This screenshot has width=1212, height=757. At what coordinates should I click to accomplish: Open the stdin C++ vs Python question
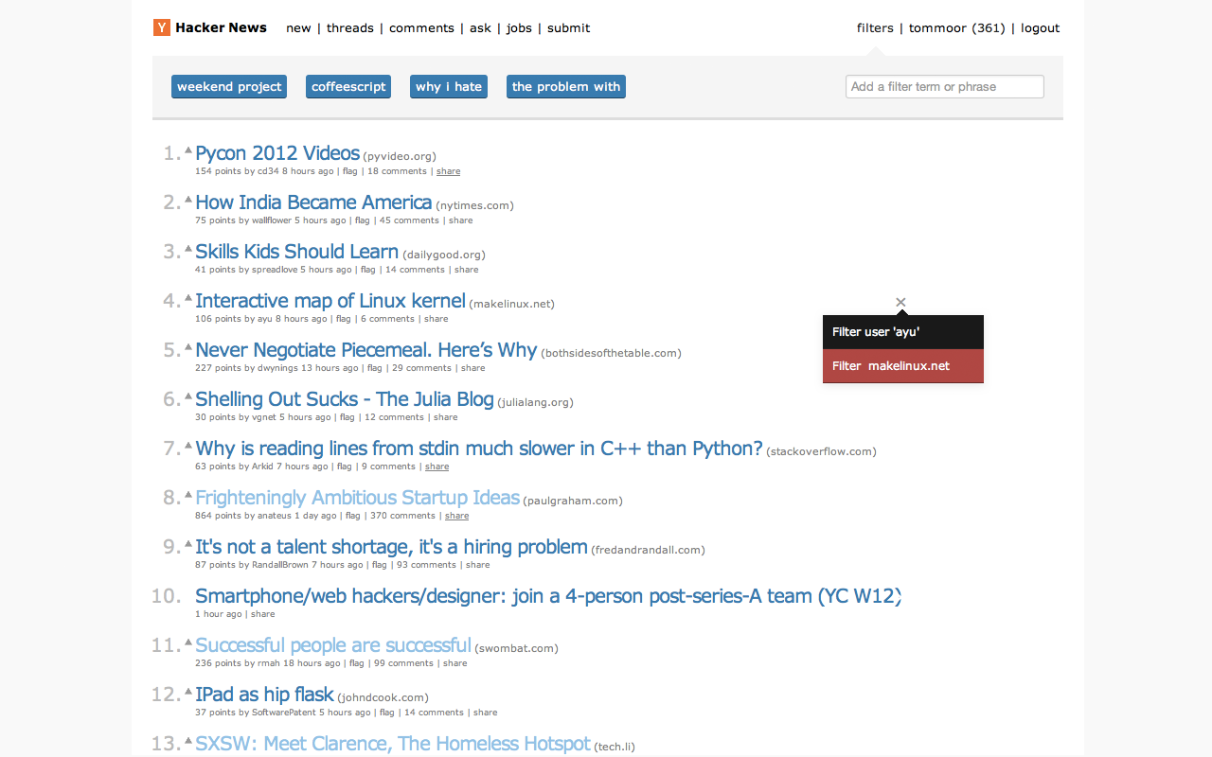(x=478, y=449)
